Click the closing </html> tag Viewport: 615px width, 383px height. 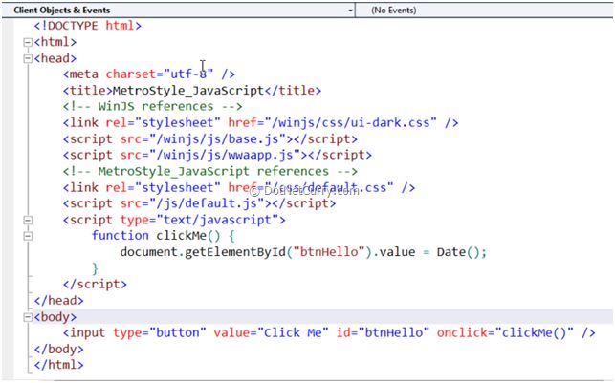pyautogui.click(x=59, y=365)
